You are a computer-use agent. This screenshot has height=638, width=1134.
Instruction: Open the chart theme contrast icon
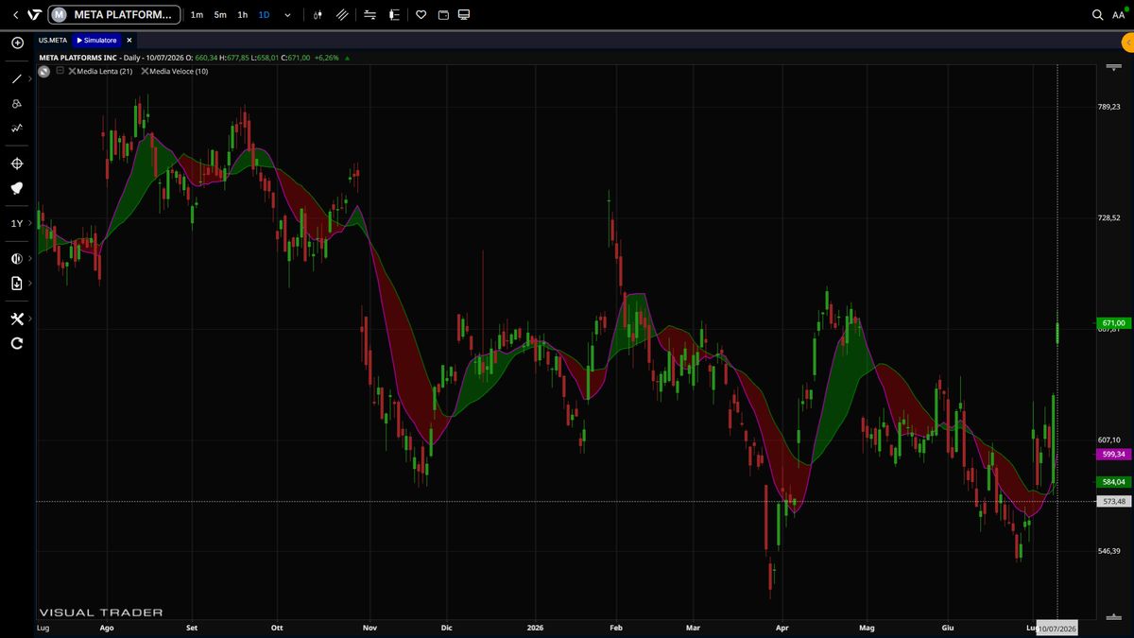click(17, 258)
